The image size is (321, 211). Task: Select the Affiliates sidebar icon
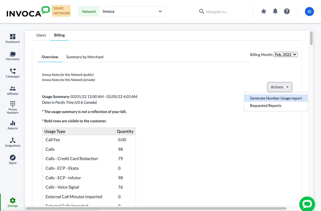13,89
